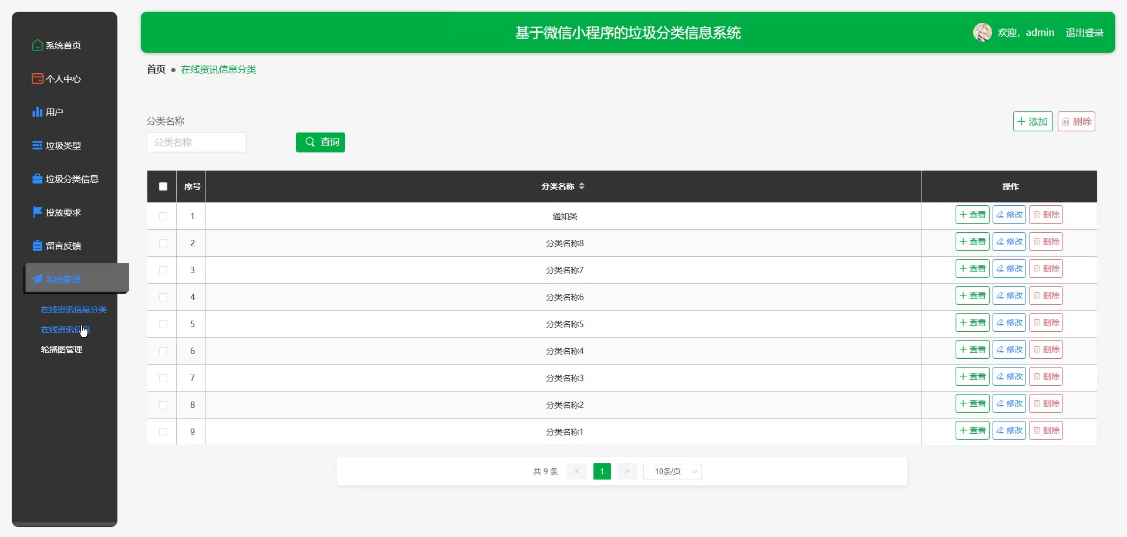This screenshot has width=1127, height=537.
Task: Click 查看 for 分类名称2
Action: tap(973, 403)
